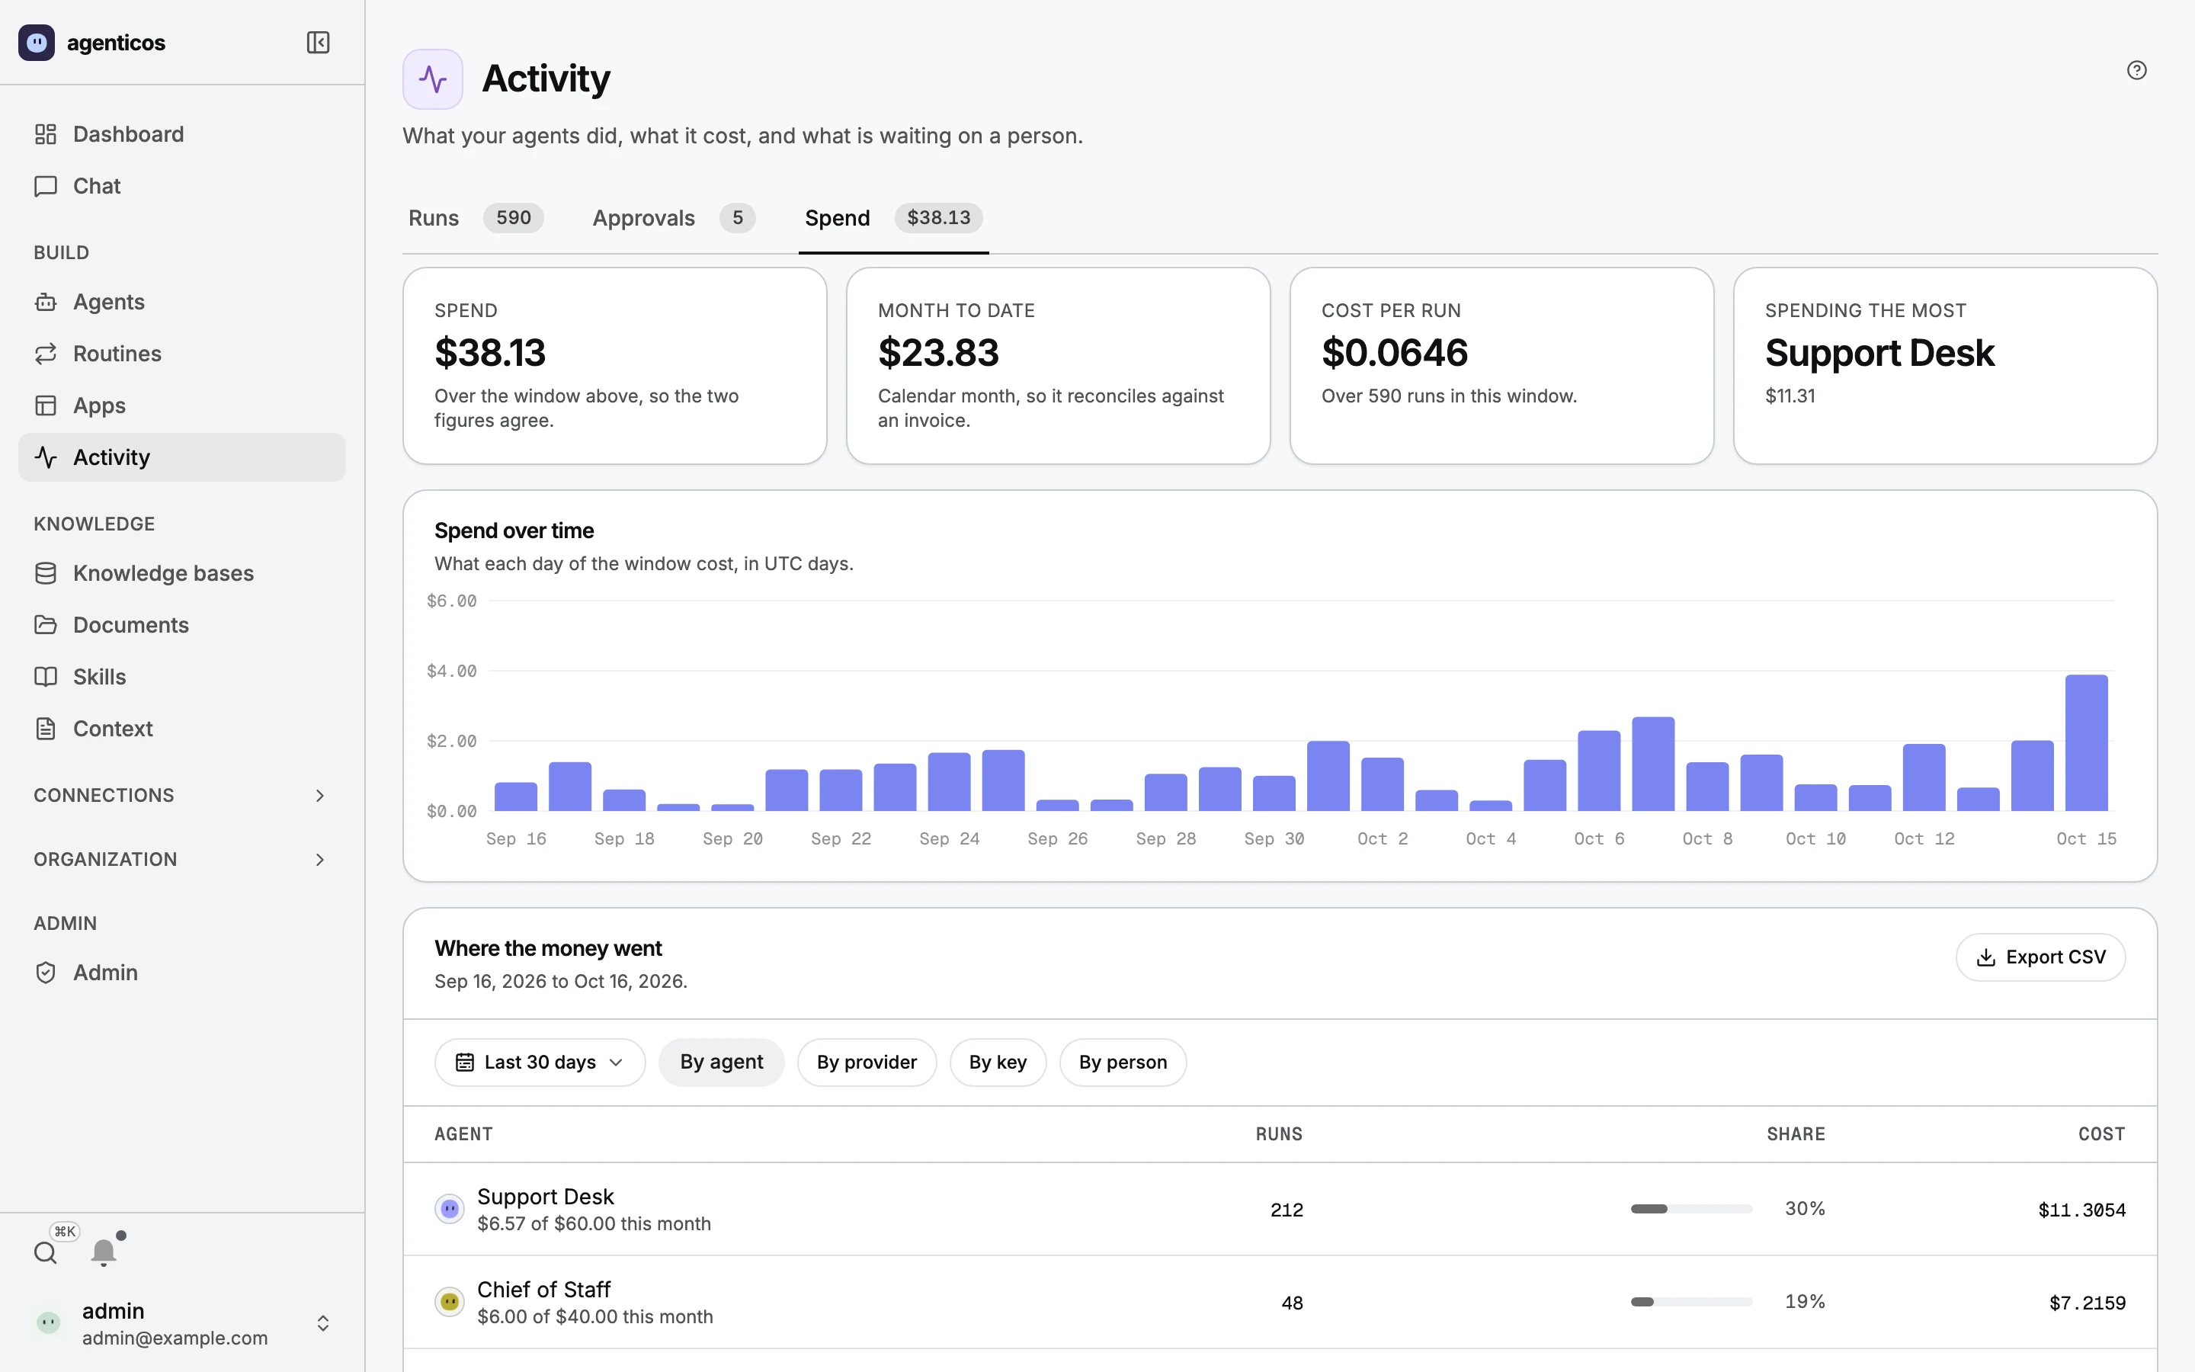2195x1372 pixels.
Task: Open Admin in the sidebar
Action: click(181, 973)
